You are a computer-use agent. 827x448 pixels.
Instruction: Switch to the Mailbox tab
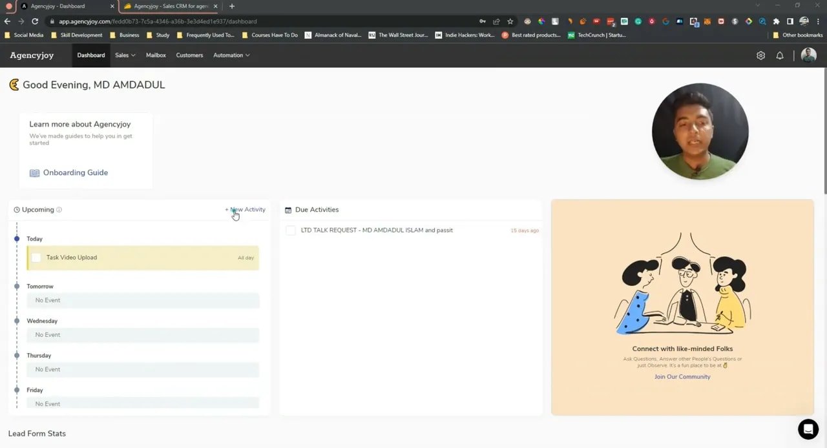(x=156, y=56)
